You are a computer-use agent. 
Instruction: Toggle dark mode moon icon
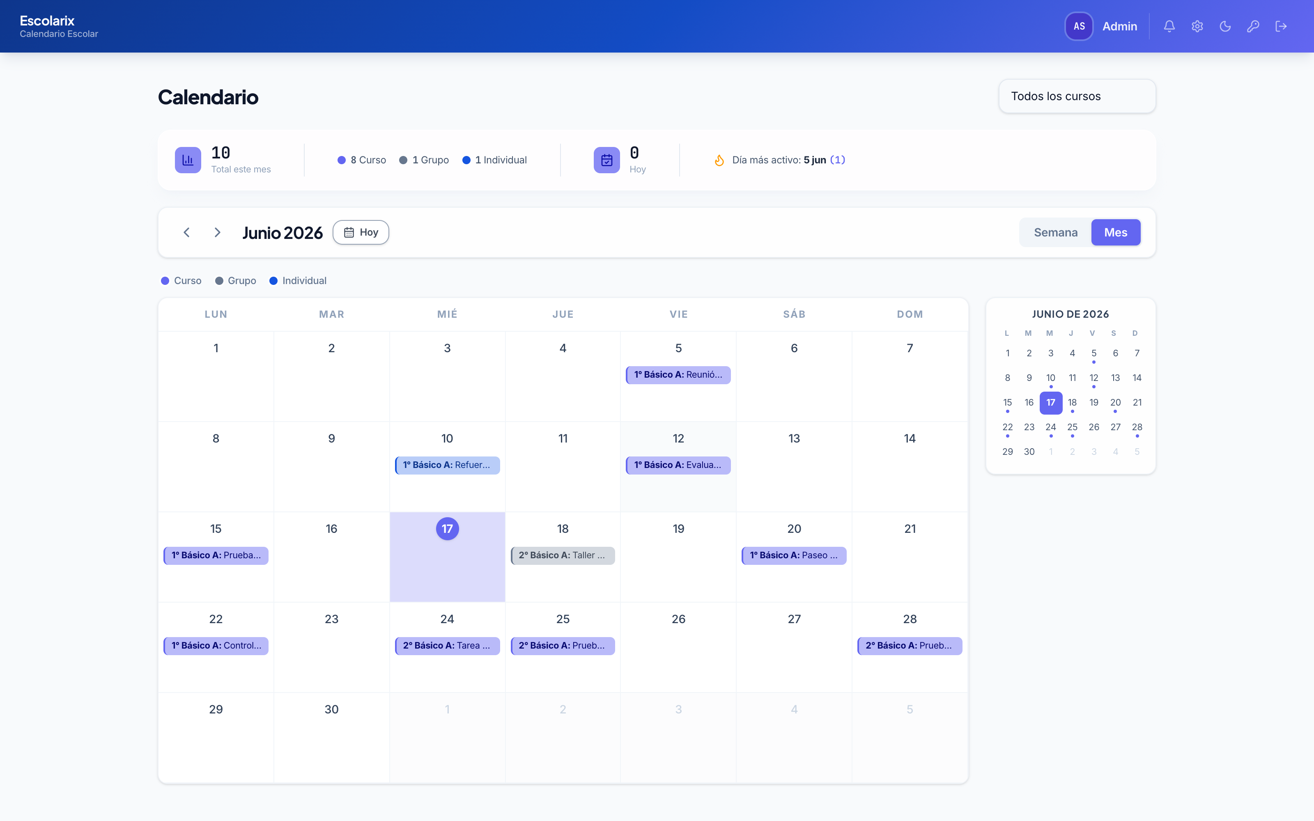pyautogui.click(x=1225, y=26)
